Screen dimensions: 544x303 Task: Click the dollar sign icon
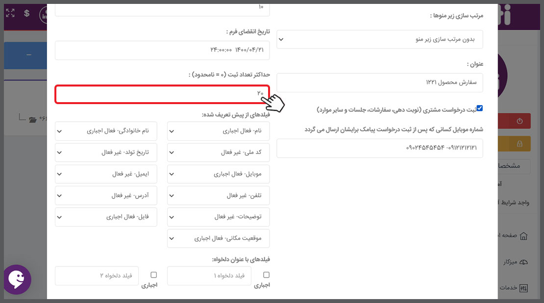click(x=26, y=13)
